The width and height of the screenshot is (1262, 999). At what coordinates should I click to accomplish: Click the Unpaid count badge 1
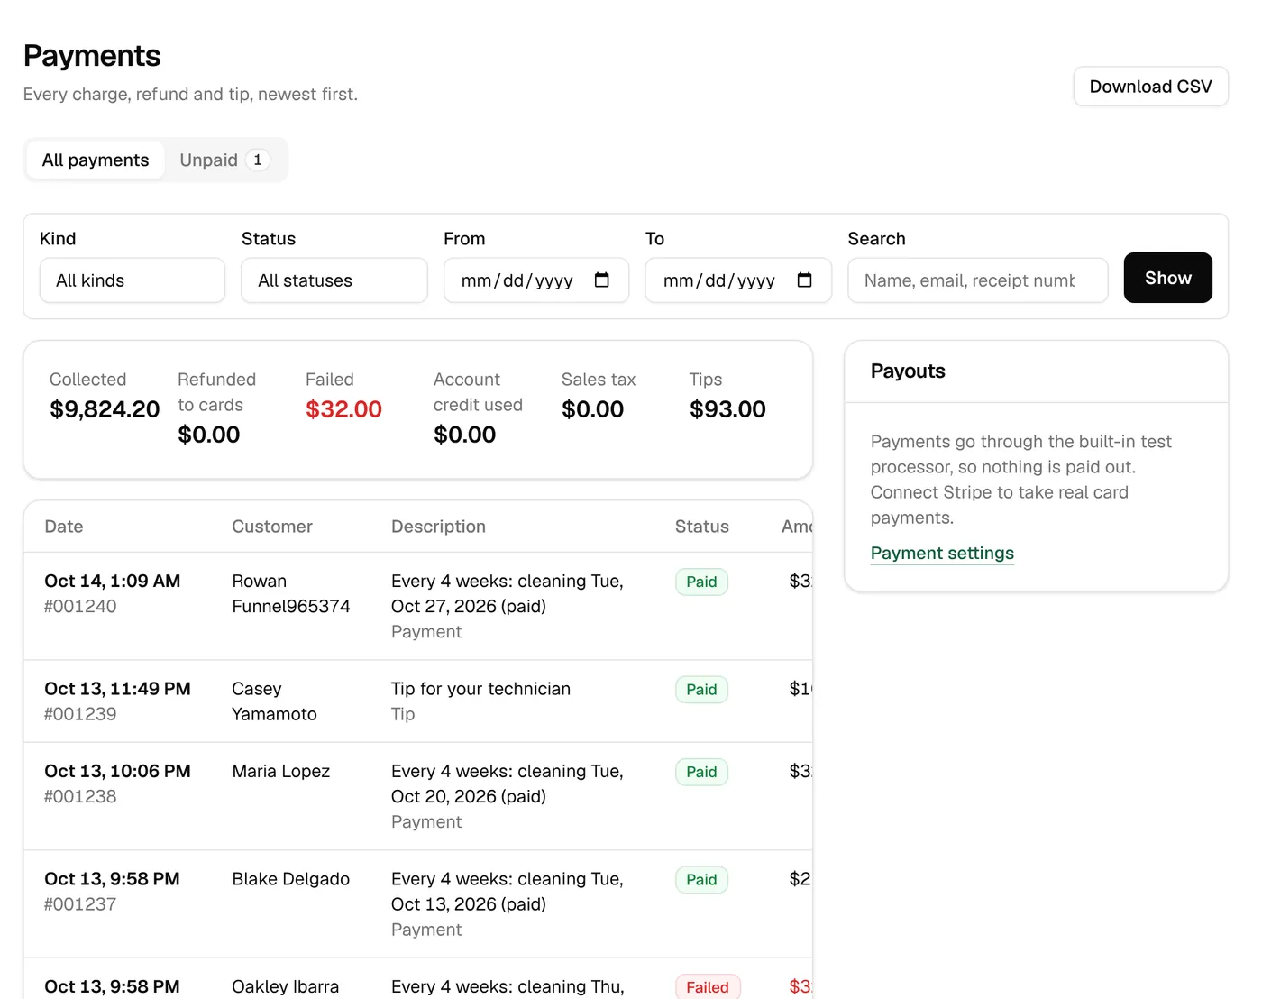coord(258,160)
